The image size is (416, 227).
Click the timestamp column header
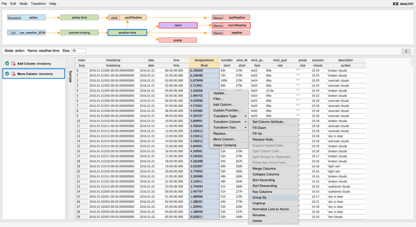[113, 60]
